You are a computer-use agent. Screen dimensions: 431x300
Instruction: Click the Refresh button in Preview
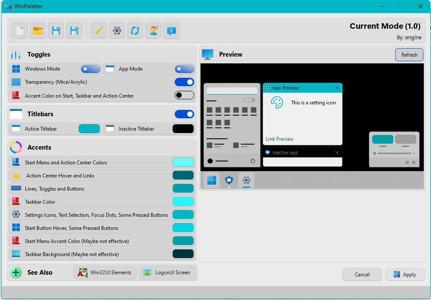(x=409, y=55)
